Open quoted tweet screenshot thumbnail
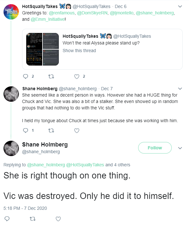189x229 pixels. click(x=43, y=49)
